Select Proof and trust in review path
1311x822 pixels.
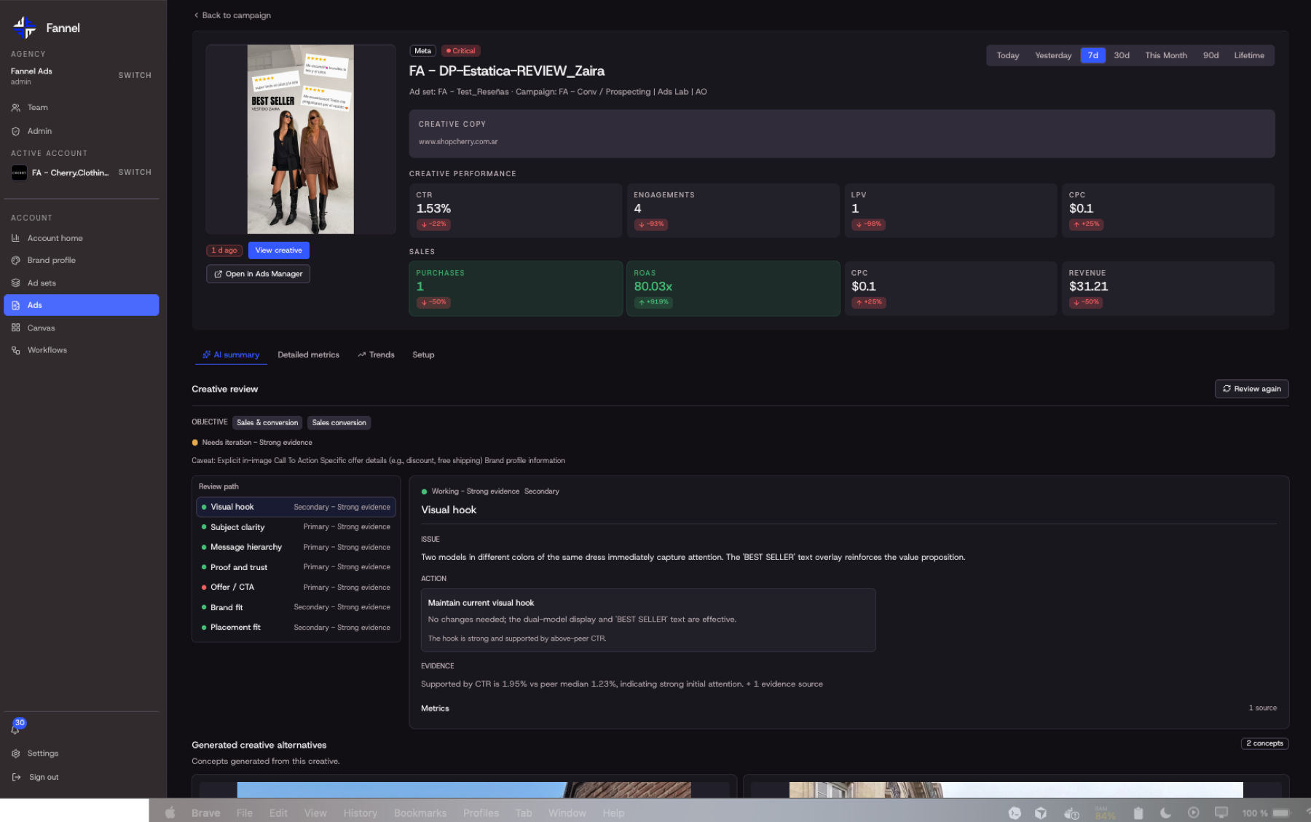click(296, 567)
